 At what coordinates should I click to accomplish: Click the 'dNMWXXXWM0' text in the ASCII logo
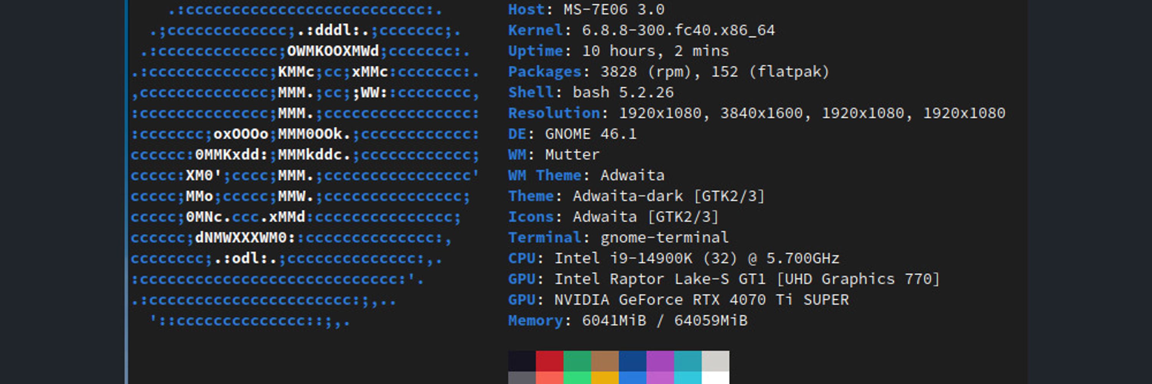click(241, 237)
